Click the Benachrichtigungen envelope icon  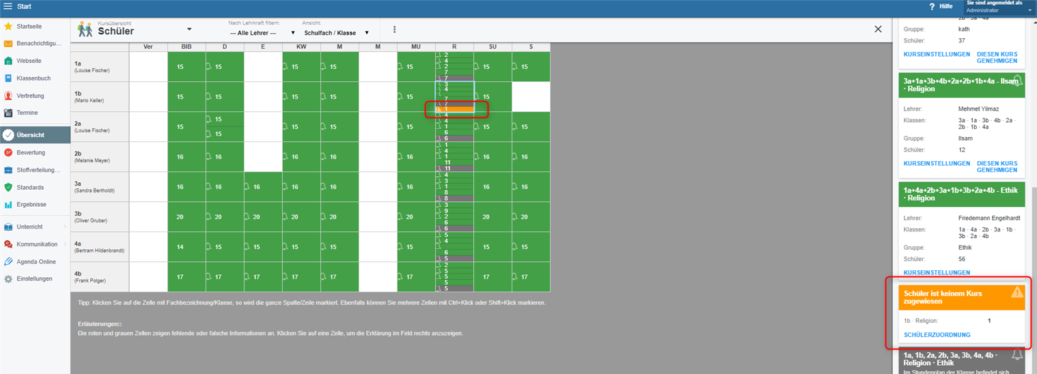pos(8,44)
